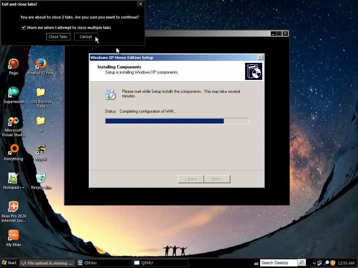Minimize the QEMU window
This screenshot has width=358, height=268.
pyautogui.click(x=273, y=34)
